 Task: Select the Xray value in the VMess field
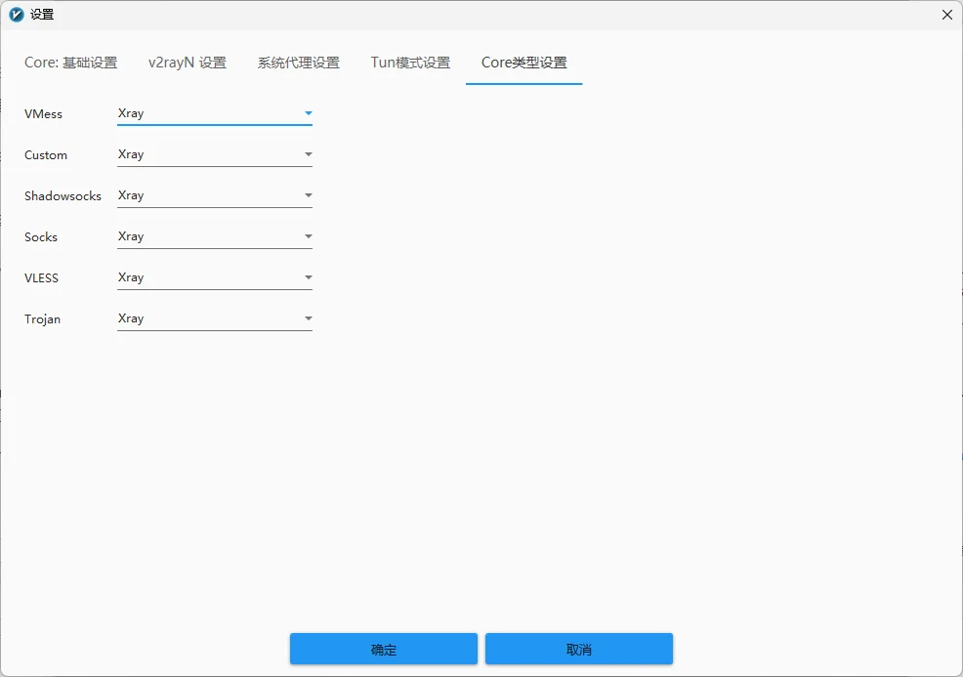point(132,113)
